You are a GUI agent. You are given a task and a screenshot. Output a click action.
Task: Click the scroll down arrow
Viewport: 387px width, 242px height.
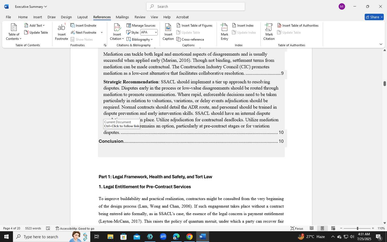tap(385, 223)
